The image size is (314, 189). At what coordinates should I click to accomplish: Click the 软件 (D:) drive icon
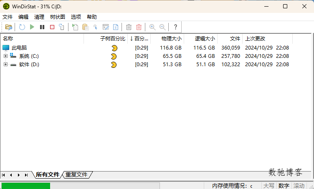coord(13,65)
